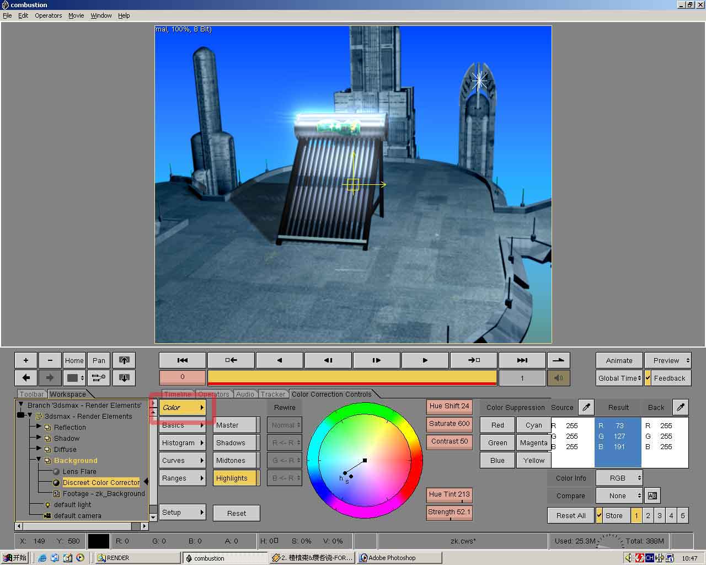
Task: Open the Color Info RGB dropdown
Action: pos(619,478)
